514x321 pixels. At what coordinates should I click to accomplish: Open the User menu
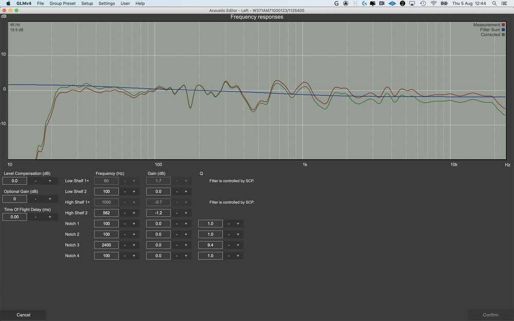(x=125, y=3)
